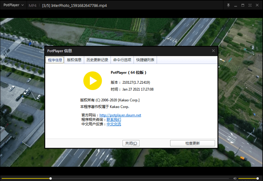Click the 联系我们 contact link
The width and height of the screenshot is (263, 181).
(x=114, y=120)
